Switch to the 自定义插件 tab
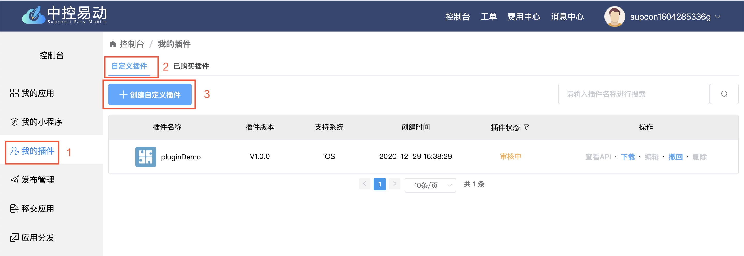This screenshot has height=256, width=744. [x=129, y=66]
